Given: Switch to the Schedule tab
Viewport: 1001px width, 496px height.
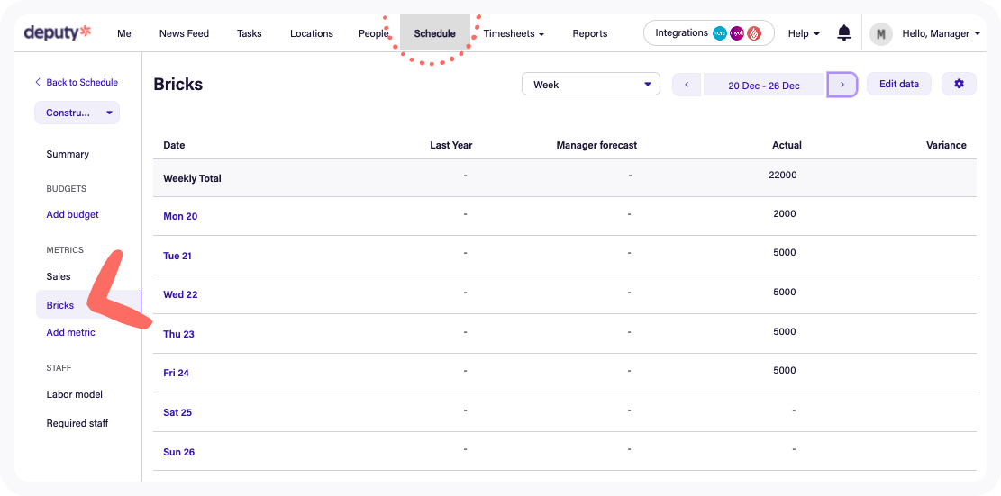Looking at the screenshot, I should click(x=434, y=34).
